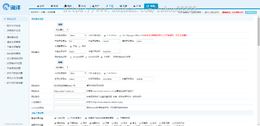
Task: Select news URL mode 1-0-0.html radio
Action: click(105, 73)
